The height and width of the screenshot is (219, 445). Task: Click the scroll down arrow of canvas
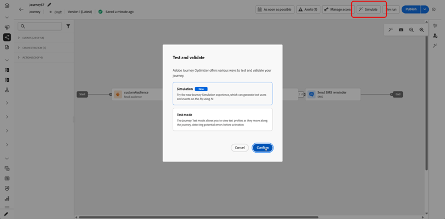click(x=427, y=214)
